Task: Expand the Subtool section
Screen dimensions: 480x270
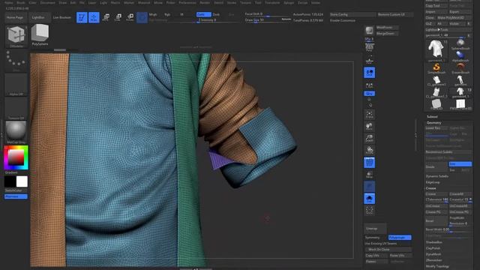Action: point(432,117)
